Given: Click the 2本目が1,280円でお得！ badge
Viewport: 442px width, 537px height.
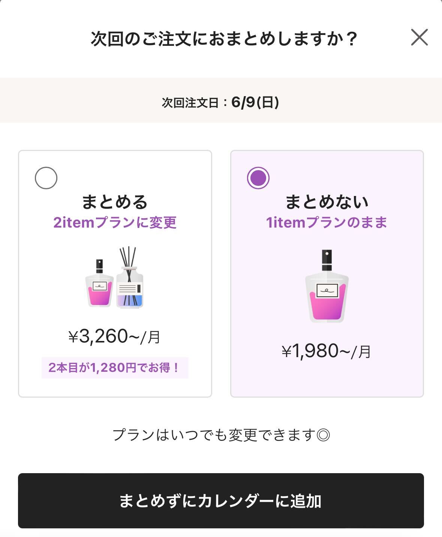Looking at the screenshot, I should (x=115, y=368).
